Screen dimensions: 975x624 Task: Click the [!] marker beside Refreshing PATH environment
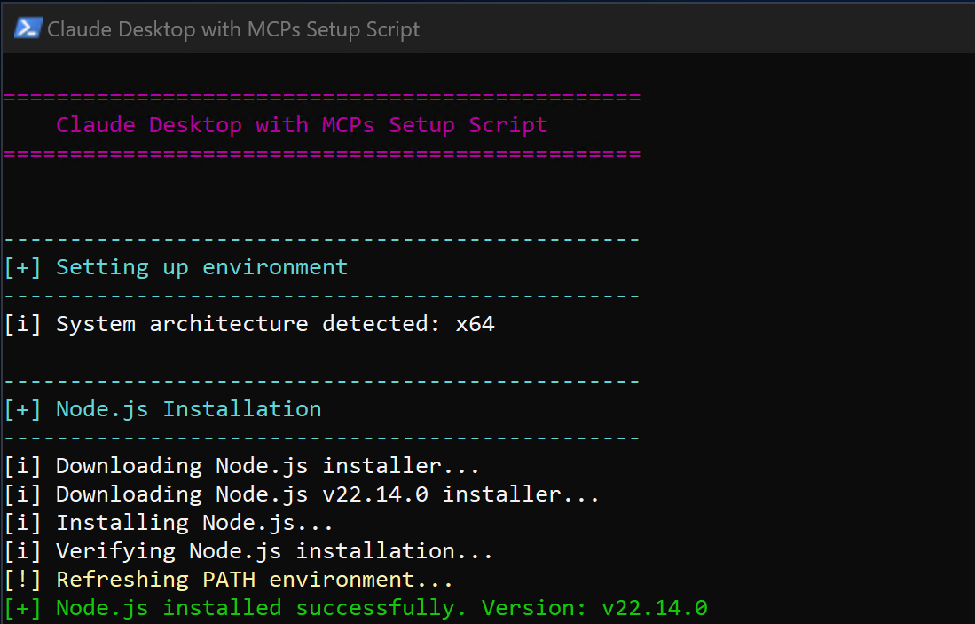21,579
